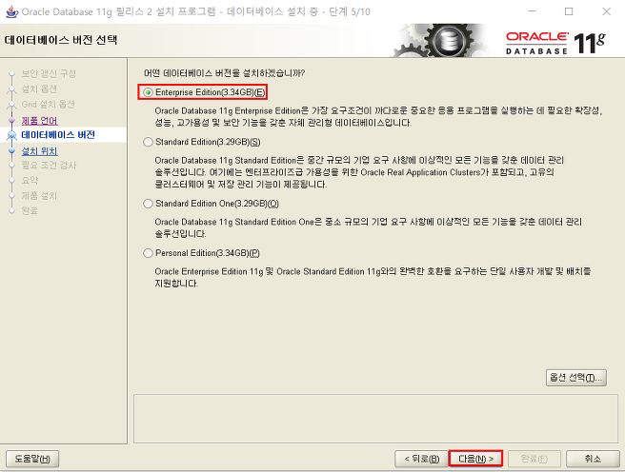Open 옵션 선택 options button

(576, 378)
